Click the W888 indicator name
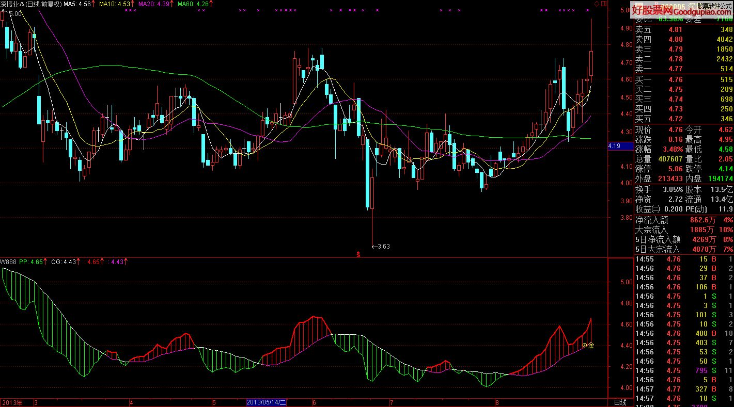The height and width of the screenshot is (407, 734). tap(8, 262)
